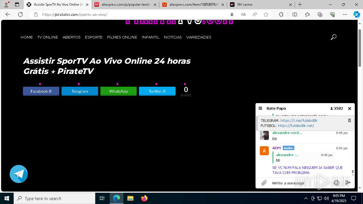Send the chat message with arrow icon
Image resolution: width=363 pixels, height=204 pixels.
click(348, 183)
